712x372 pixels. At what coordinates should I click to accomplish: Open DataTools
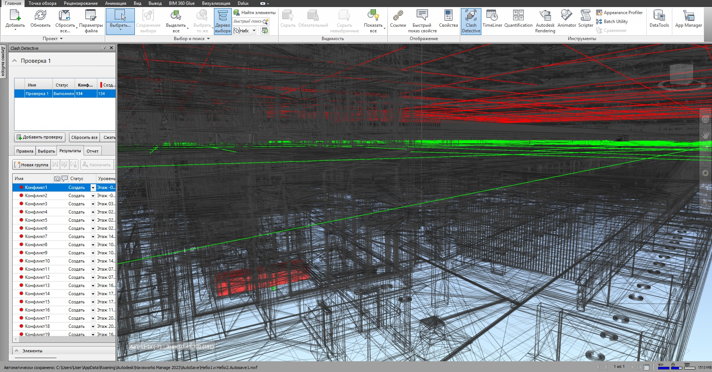[659, 19]
